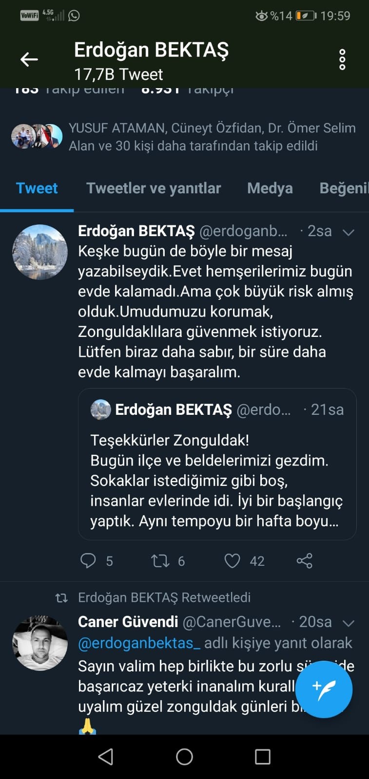Open the Medya tab
The width and height of the screenshot is (369, 779).
[x=270, y=188]
